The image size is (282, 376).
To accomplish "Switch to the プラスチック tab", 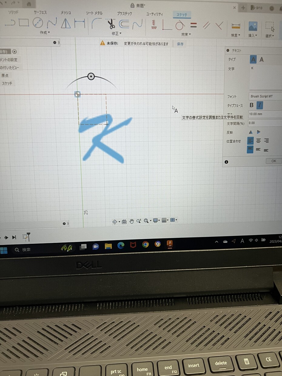I will (x=125, y=13).
